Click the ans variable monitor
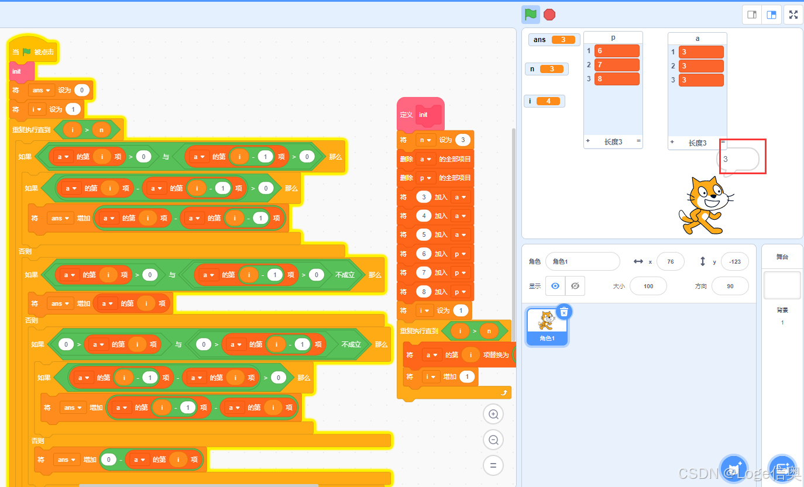 pyautogui.click(x=554, y=40)
